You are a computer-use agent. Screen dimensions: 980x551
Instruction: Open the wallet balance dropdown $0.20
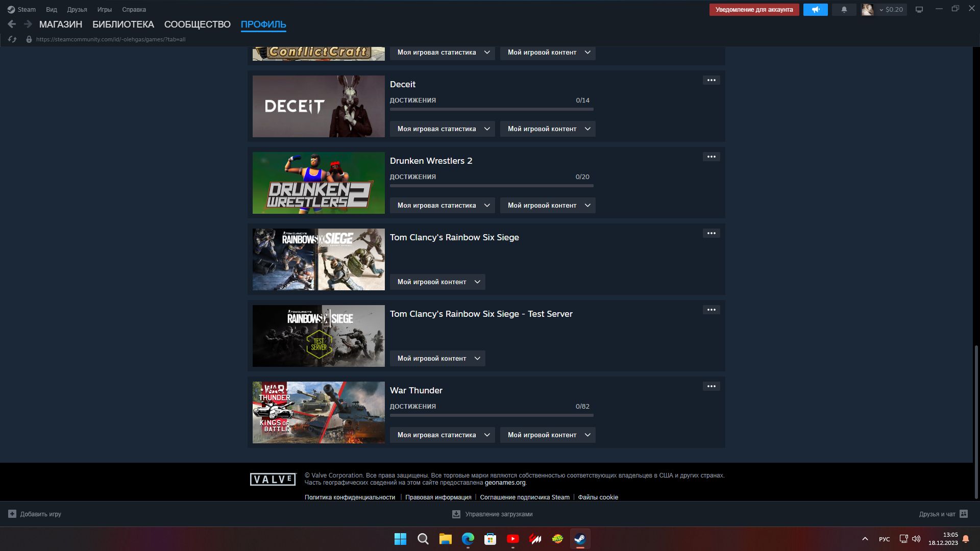[891, 10]
